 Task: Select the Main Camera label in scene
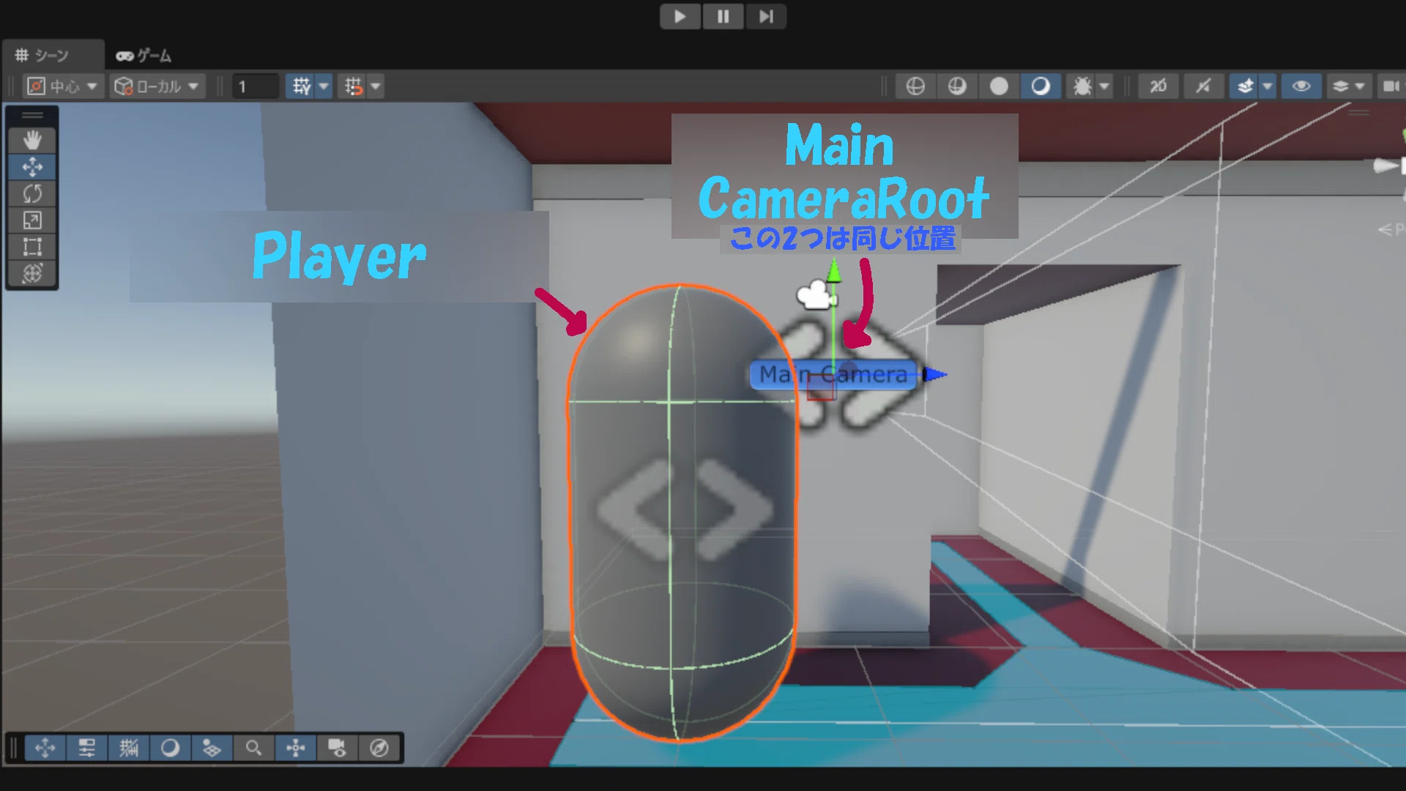(833, 375)
